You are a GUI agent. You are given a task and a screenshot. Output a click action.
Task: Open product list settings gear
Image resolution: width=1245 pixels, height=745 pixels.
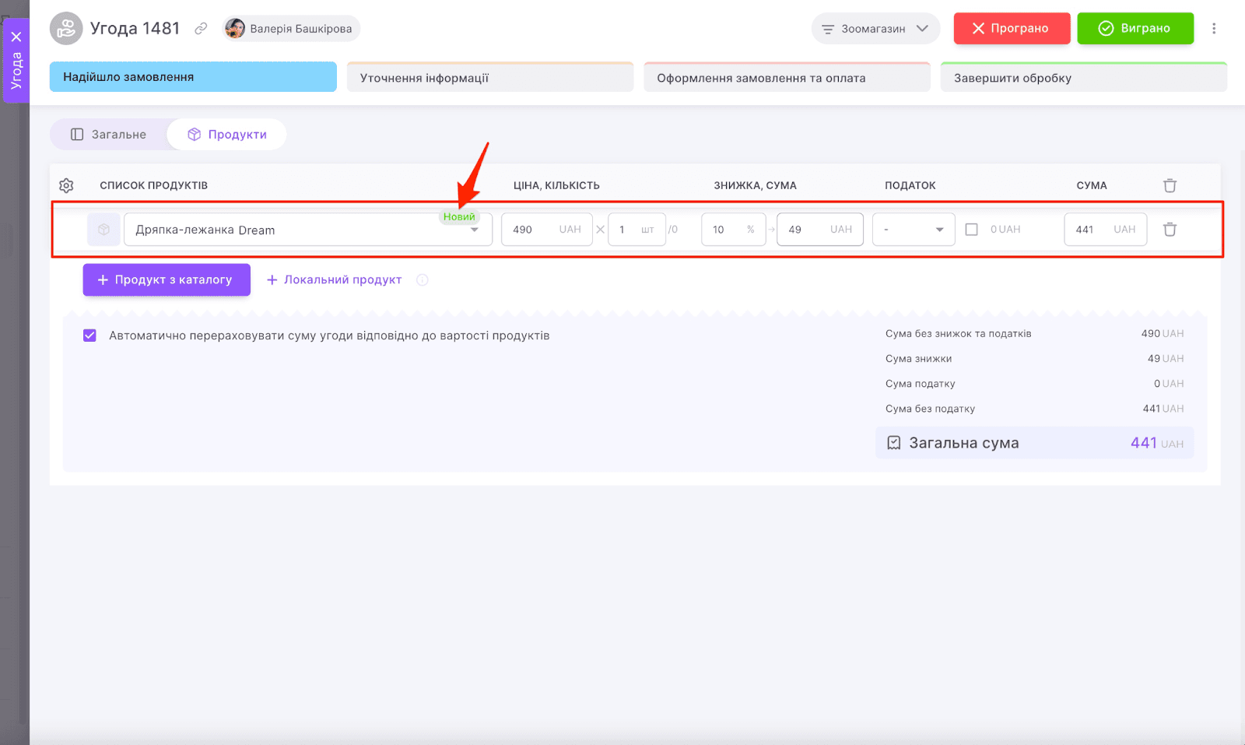click(66, 185)
